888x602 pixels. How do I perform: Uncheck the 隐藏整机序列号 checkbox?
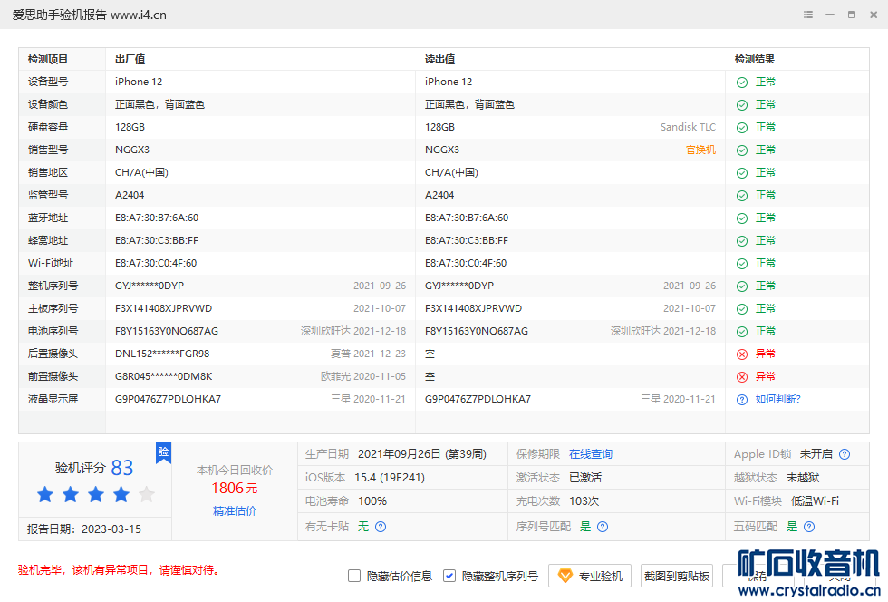tap(449, 576)
